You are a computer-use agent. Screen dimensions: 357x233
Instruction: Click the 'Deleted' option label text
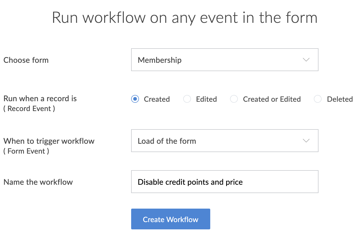(x=340, y=99)
